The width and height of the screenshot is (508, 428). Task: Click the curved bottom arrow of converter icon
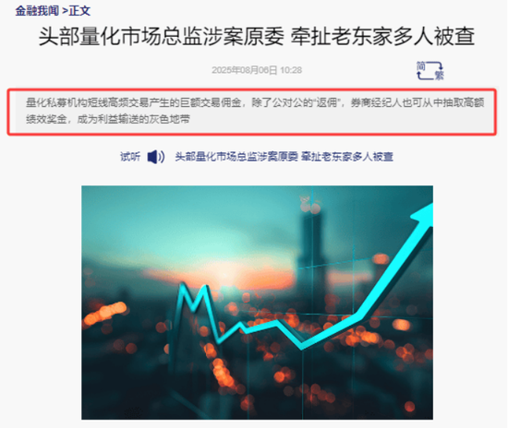425,76
